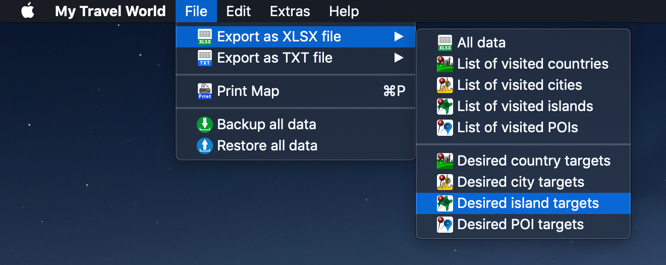Click the printer icon for Print Map

click(205, 91)
